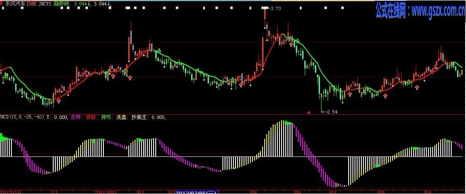Click the T: 0.000 indicator value

pos(57,117)
